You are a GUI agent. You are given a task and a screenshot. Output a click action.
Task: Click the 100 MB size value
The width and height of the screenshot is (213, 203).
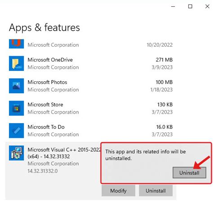[164, 82]
